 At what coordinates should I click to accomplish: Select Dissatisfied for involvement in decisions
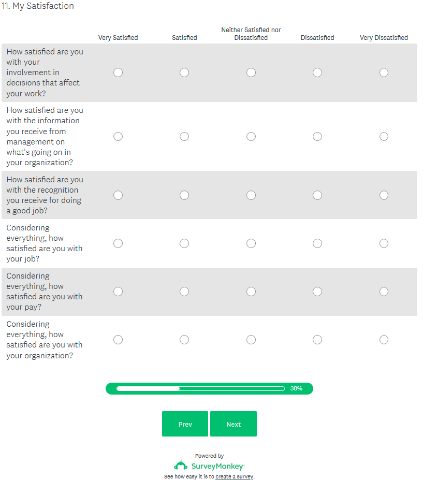tap(317, 72)
